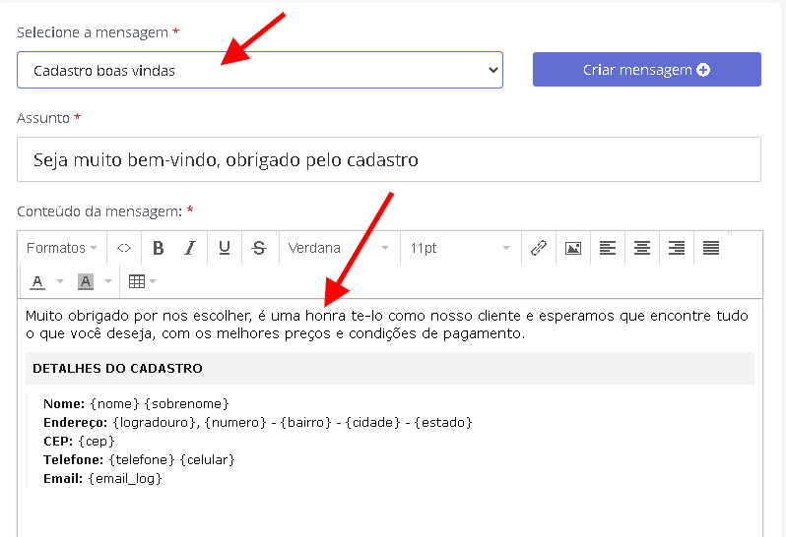Toggle italic formatting in editor toolbar
786x537 pixels.
[x=190, y=248]
